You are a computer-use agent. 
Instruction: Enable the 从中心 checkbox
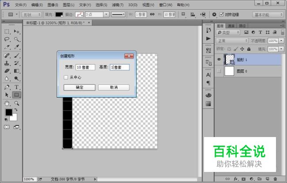click(x=66, y=77)
